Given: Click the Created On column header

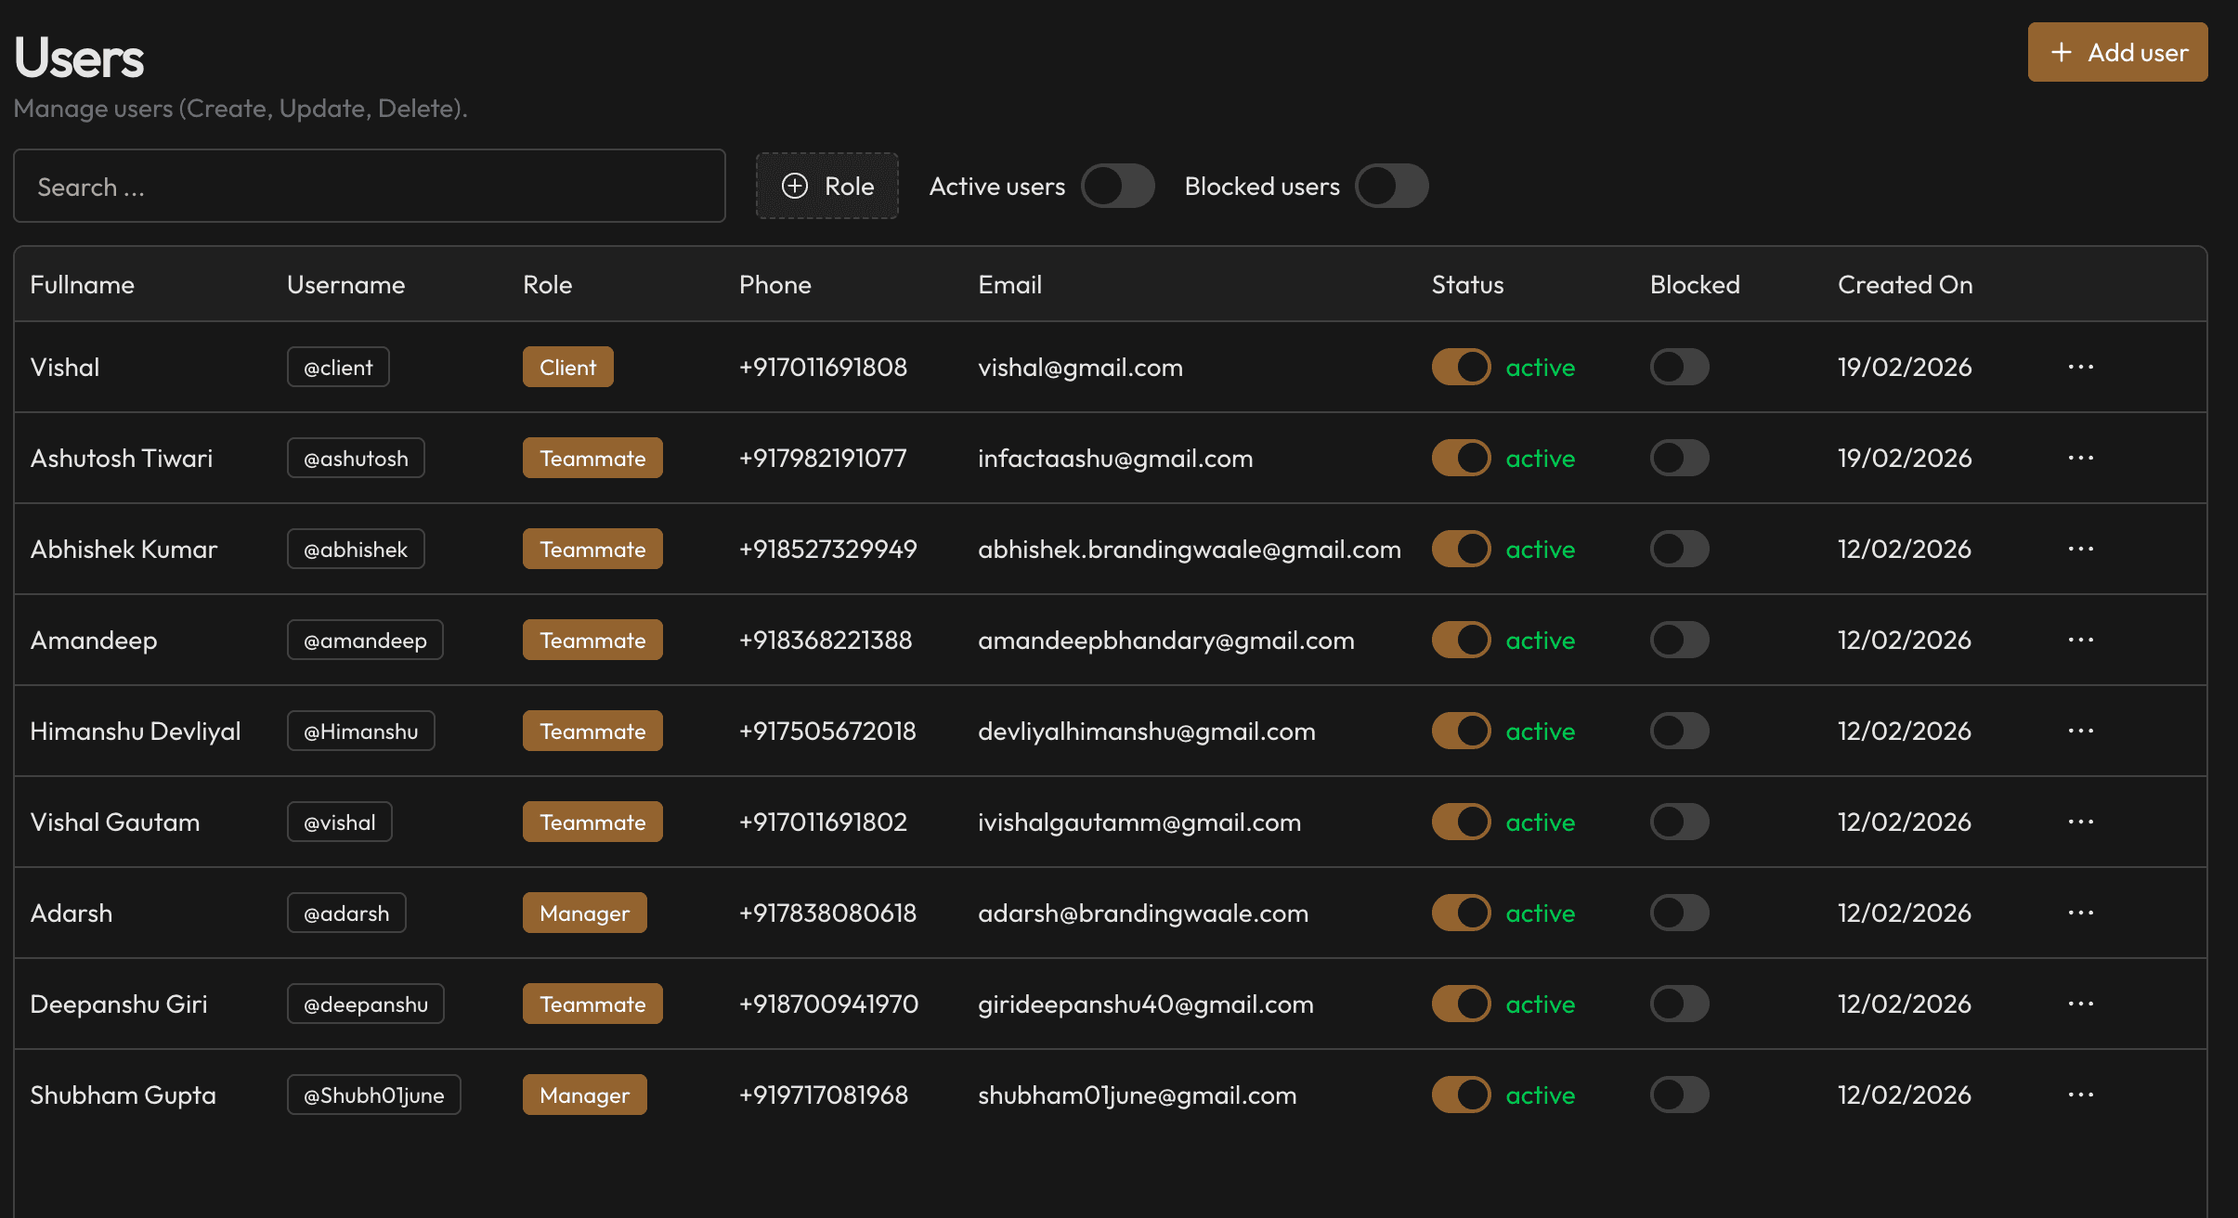Looking at the screenshot, I should pyautogui.click(x=1905, y=284).
